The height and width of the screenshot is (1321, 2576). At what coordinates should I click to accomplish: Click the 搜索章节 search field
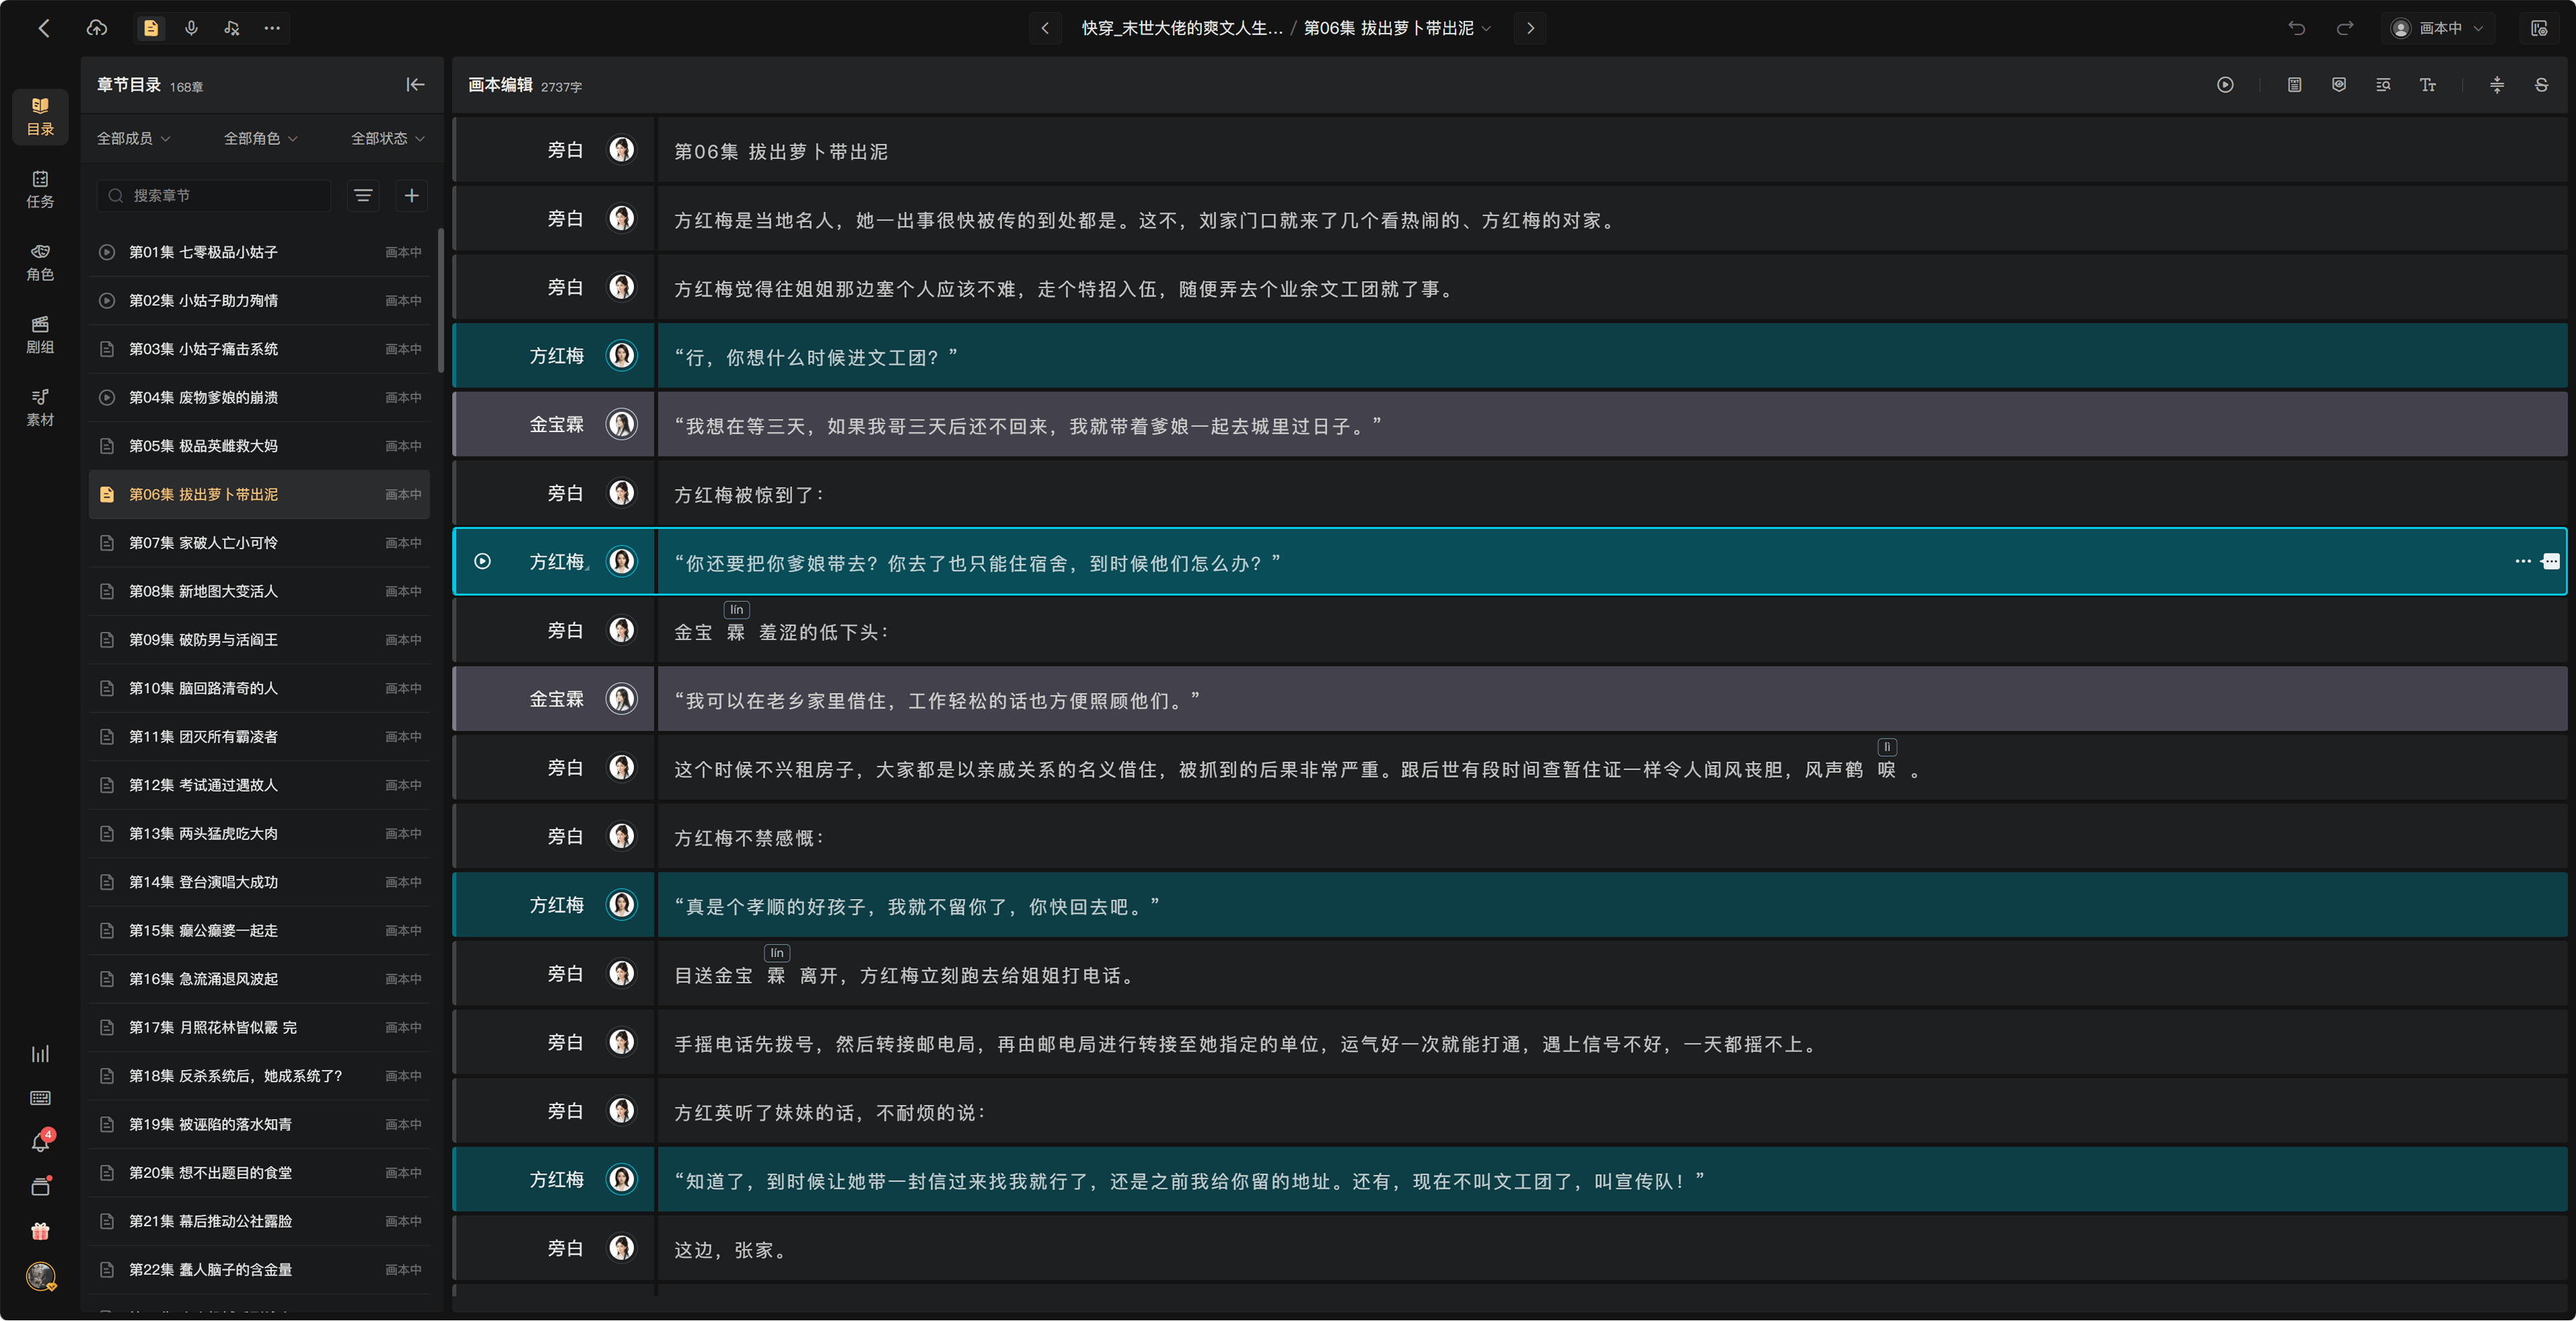pyautogui.click(x=214, y=195)
